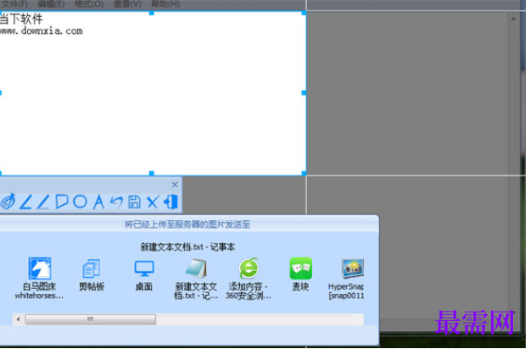Select the ellipse drawing tool
Image resolution: width=530 pixels, height=349 pixels.
[80, 202]
